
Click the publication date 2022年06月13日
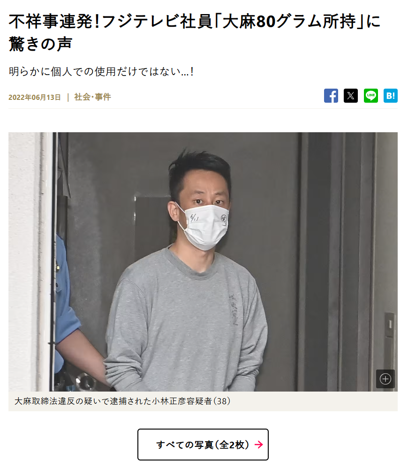(35, 97)
